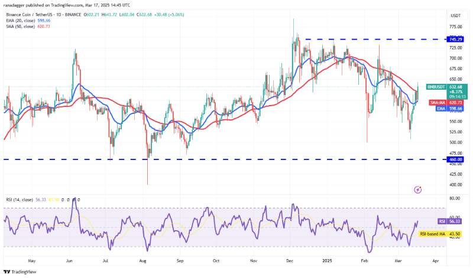Click the purple lightning bolt icon
473x278 pixels.
point(418,189)
